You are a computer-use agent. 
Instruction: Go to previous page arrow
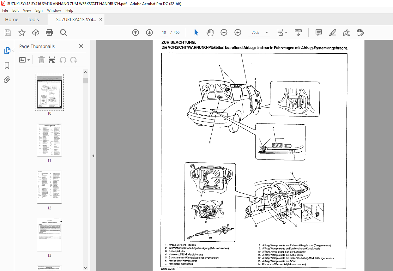pyautogui.click(x=136, y=33)
